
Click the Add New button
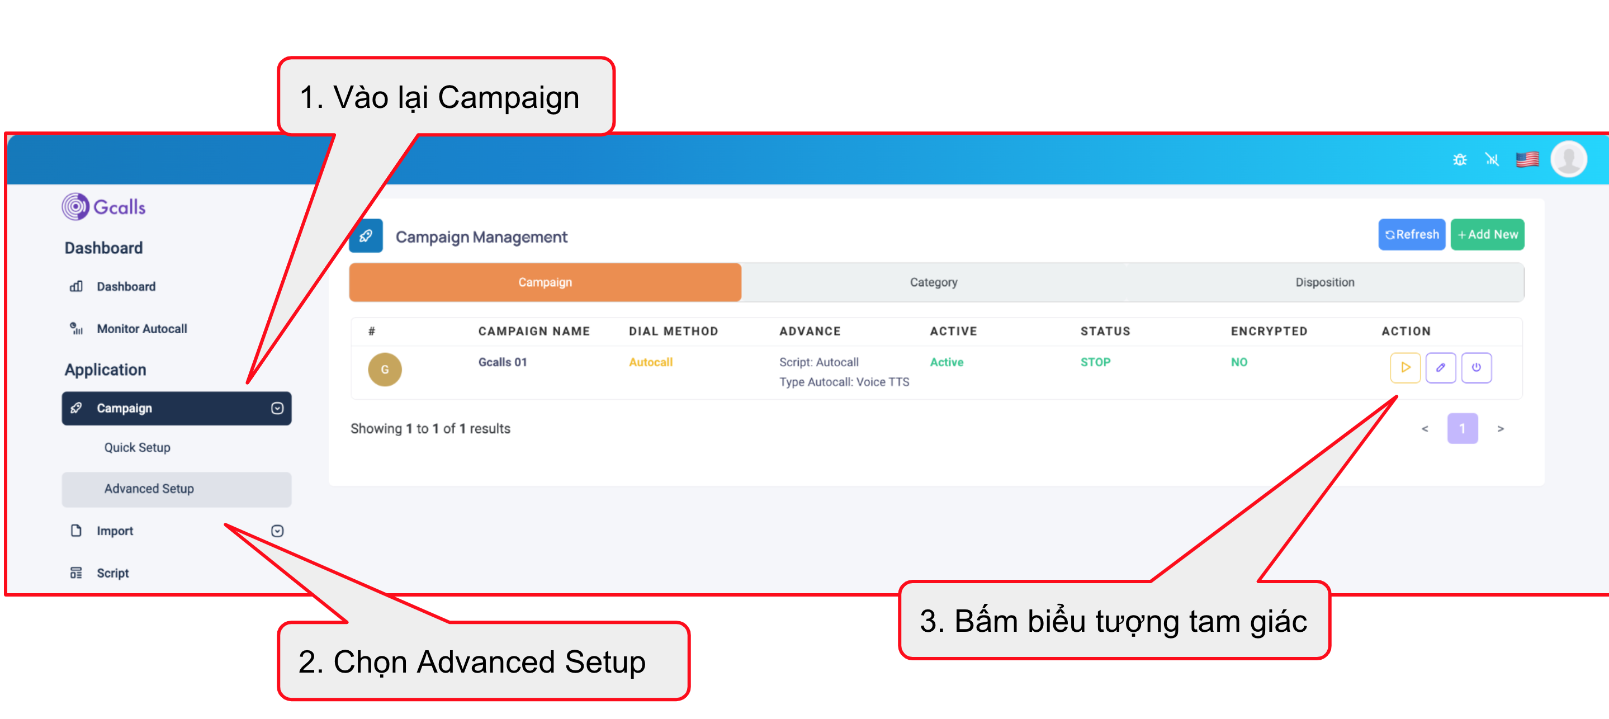(1487, 235)
